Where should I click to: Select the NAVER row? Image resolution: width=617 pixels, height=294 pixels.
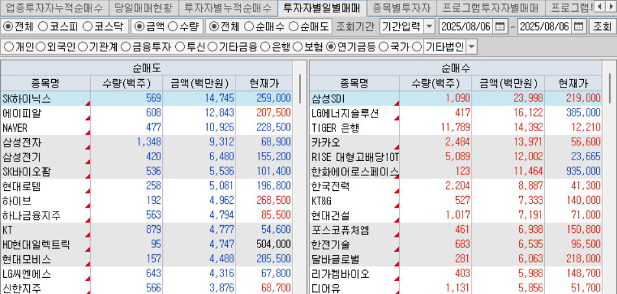[147, 128]
